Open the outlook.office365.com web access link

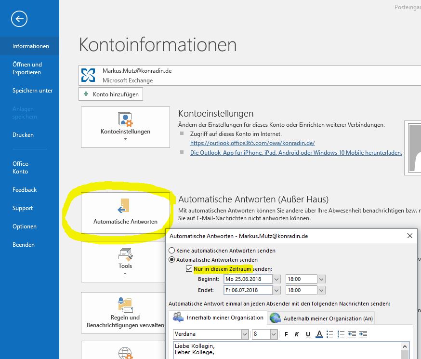click(252, 143)
